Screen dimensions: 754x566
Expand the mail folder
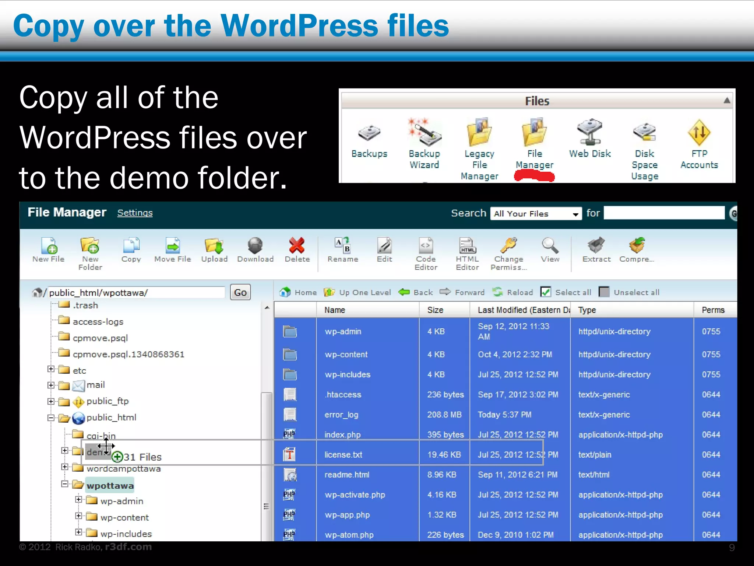tap(51, 385)
